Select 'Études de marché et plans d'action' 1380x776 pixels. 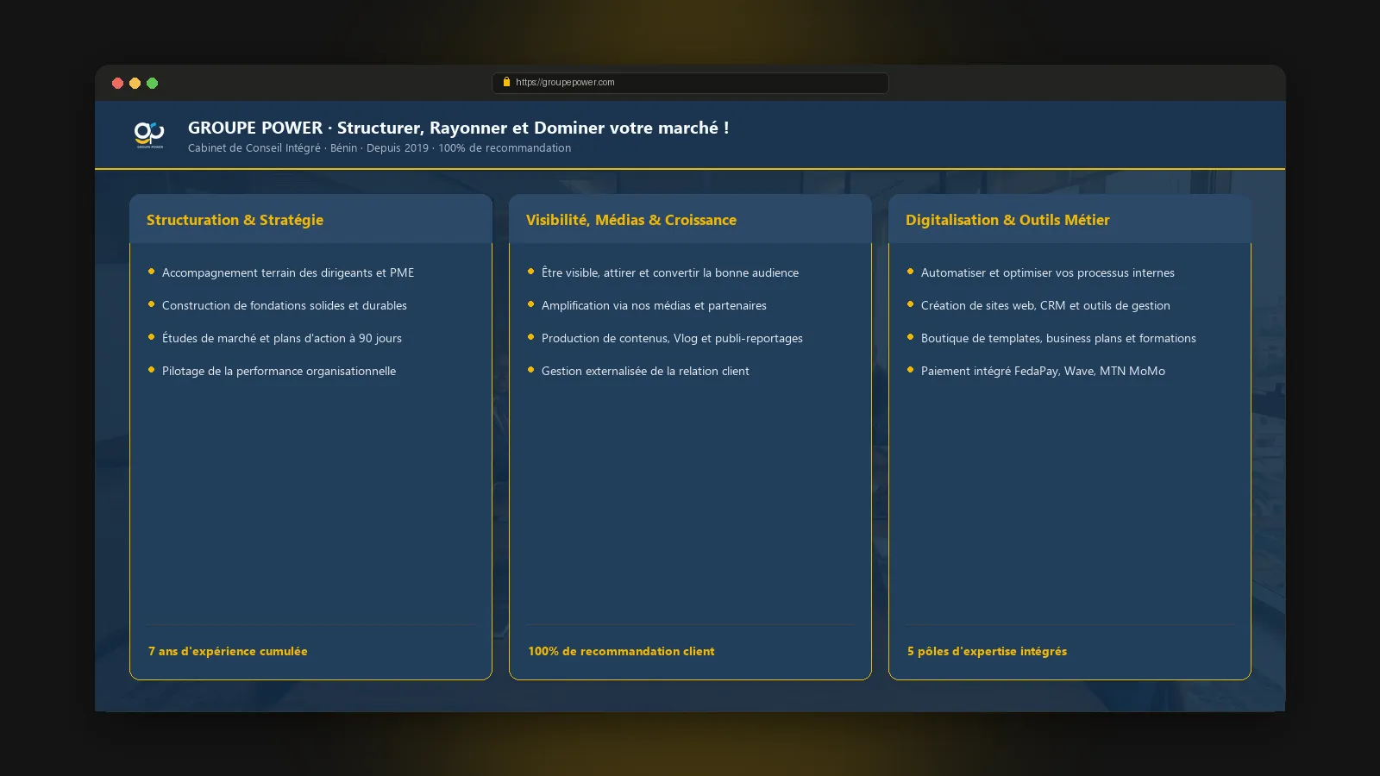pyautogui.click(x=282, y=338)
